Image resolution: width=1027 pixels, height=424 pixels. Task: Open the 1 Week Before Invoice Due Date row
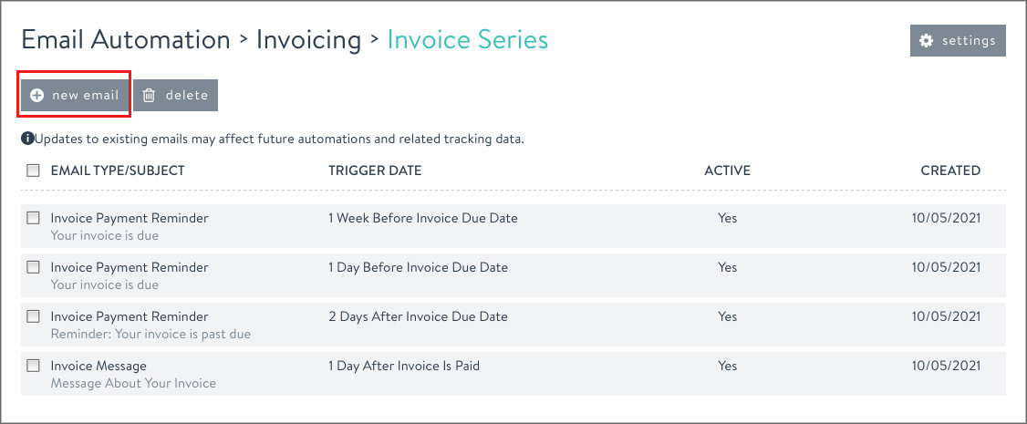422,218
